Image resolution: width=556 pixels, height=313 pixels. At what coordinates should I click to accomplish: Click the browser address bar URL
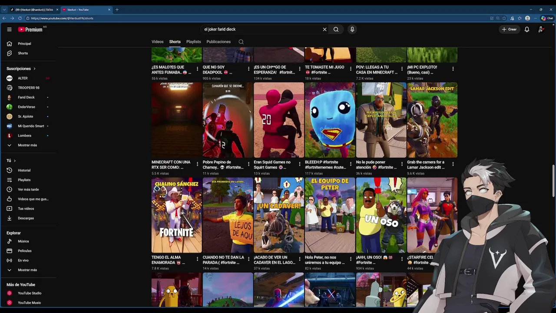[x=62, y=18]
